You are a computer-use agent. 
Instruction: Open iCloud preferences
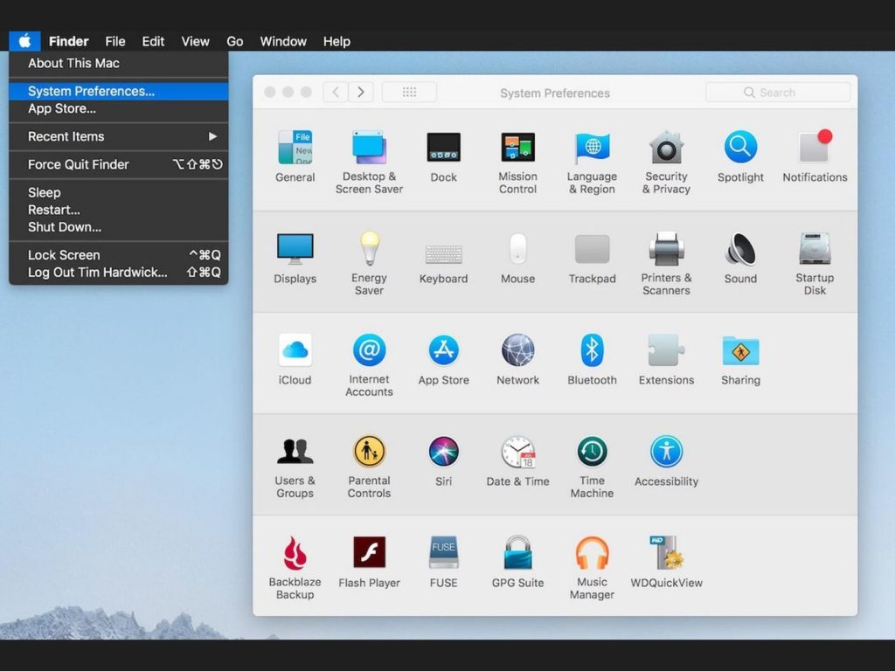pyautogui.click(x=295, y=349)
